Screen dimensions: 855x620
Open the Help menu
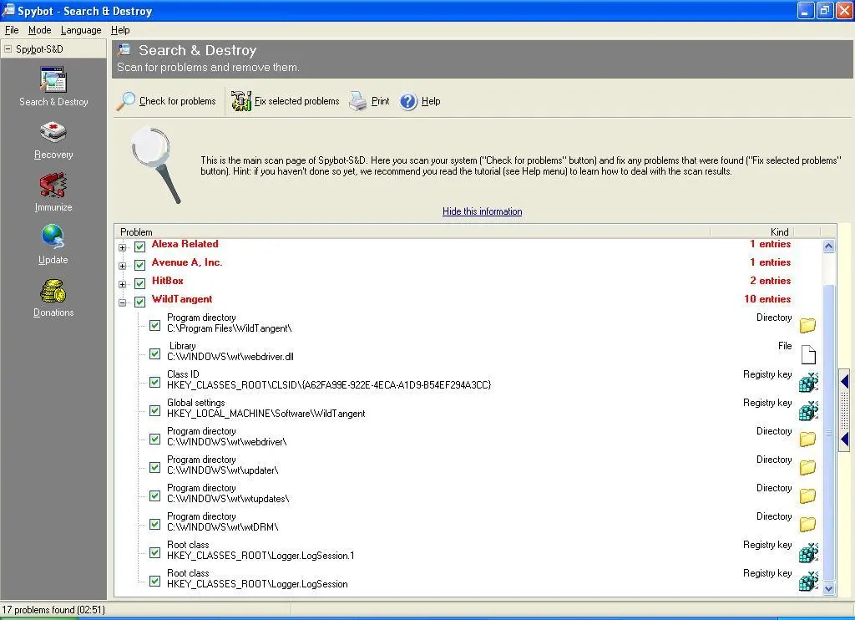[120, 30]
